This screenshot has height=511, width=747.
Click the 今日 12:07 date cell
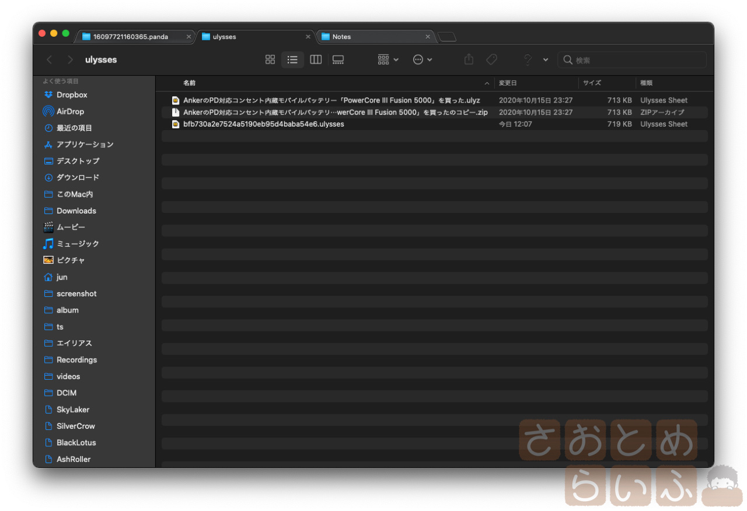tap(515, 124)
